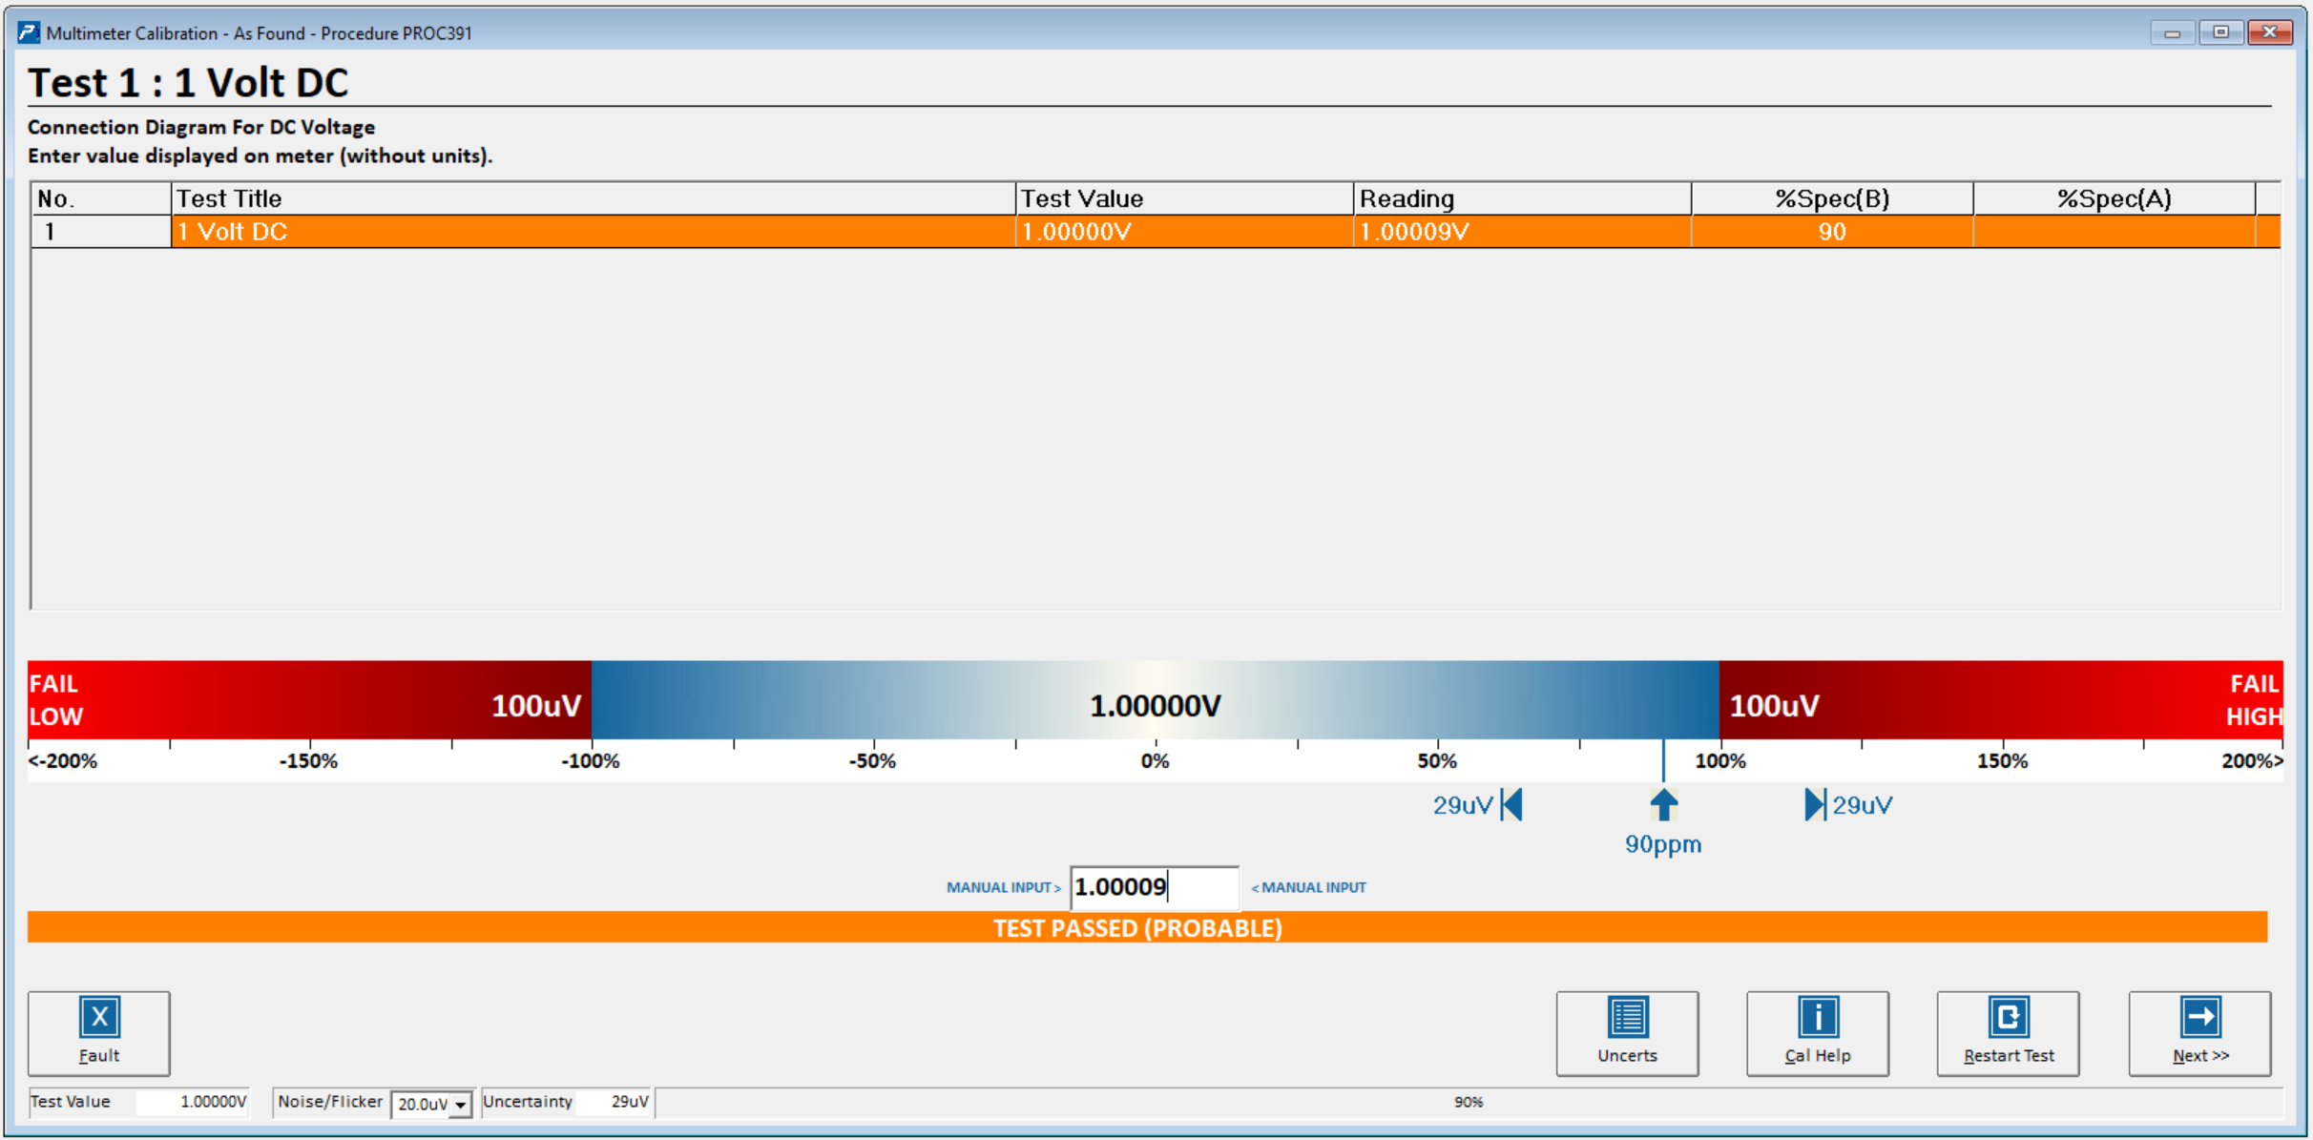Click the Fault X icon
Screen dimensions: 2313x1140
(99, 1017)
